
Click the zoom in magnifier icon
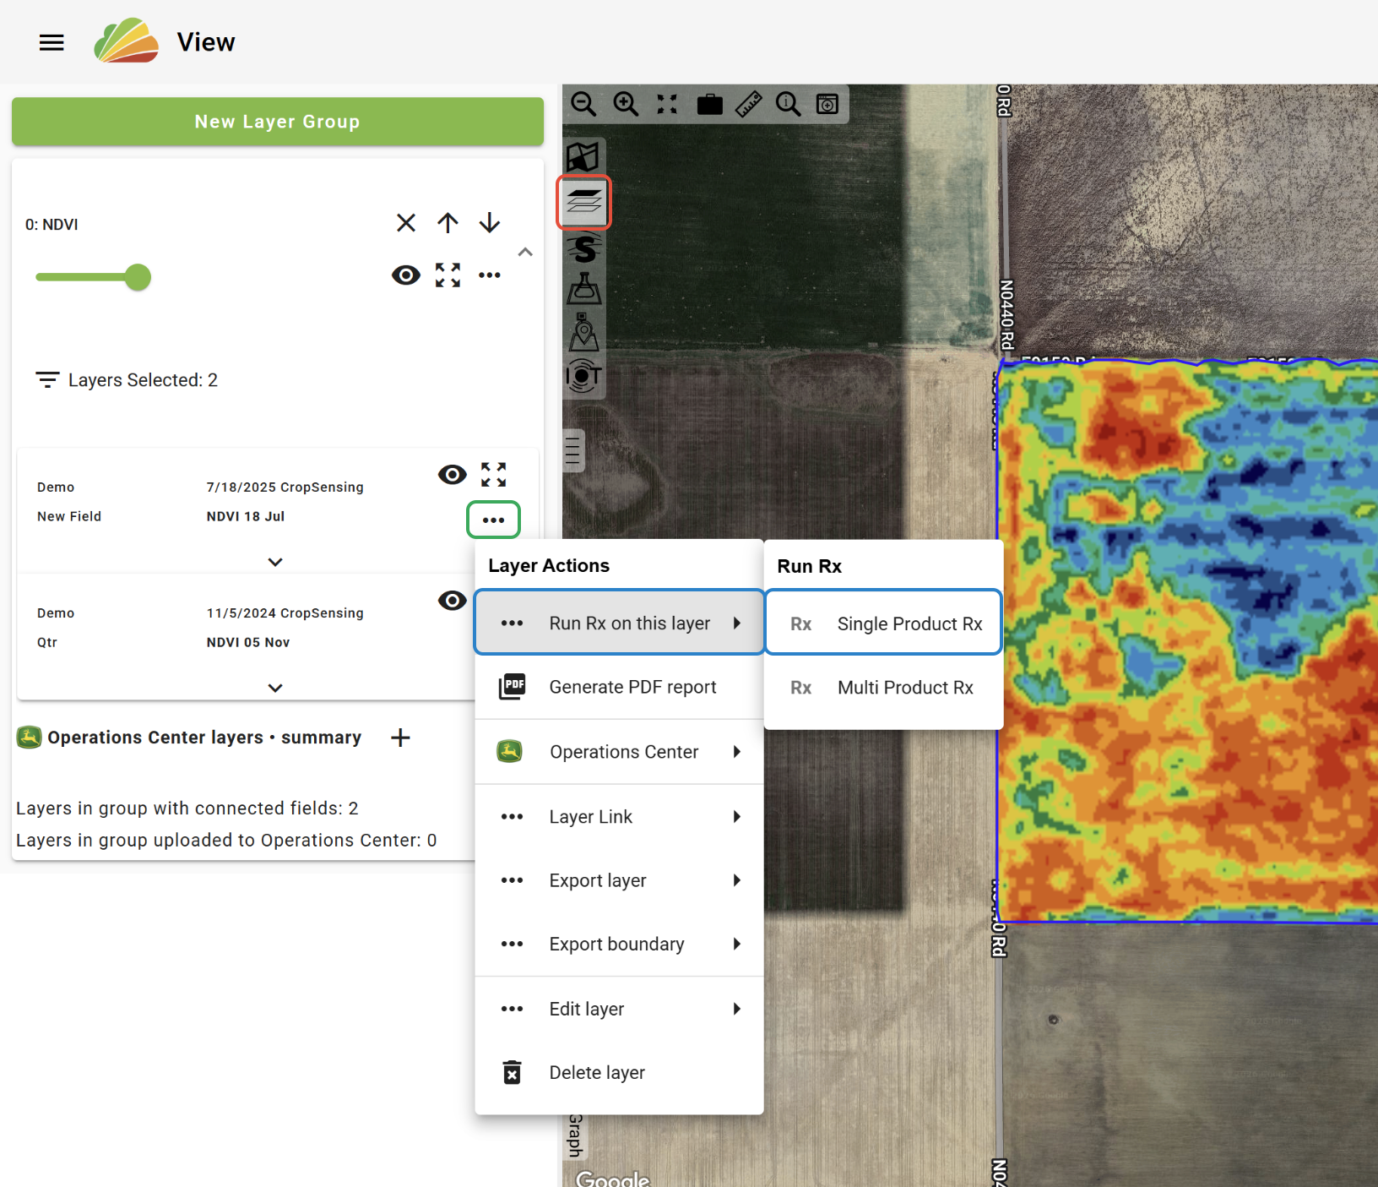[626, 104]
